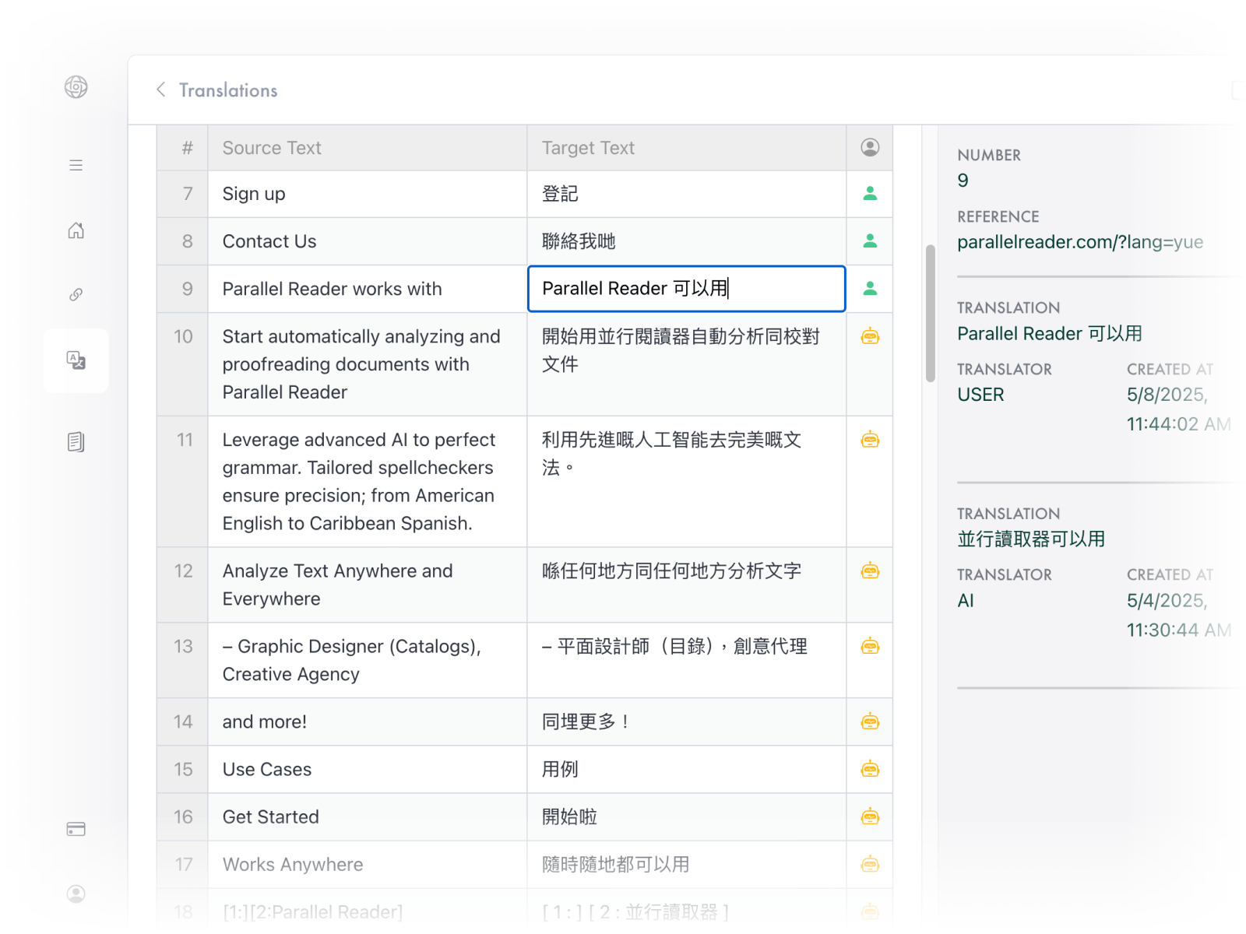The width and height of the screenshot is (1246, 934).
Task: Click the Source Text column header
Action: coord(368,148)
